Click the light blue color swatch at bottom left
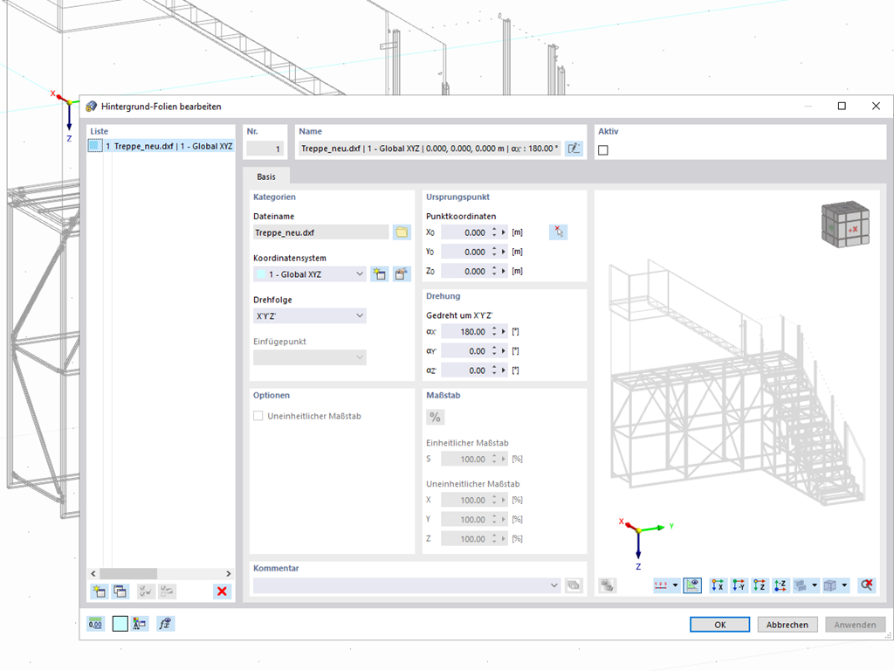The image size is (894, 671). [x=120, y=624]
